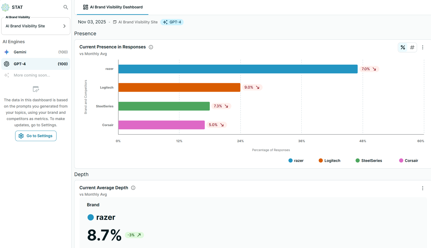Viewport: 431px width, 248px height.
Task: Show info for Current Average Depth
Action: (x=133, y=188)
